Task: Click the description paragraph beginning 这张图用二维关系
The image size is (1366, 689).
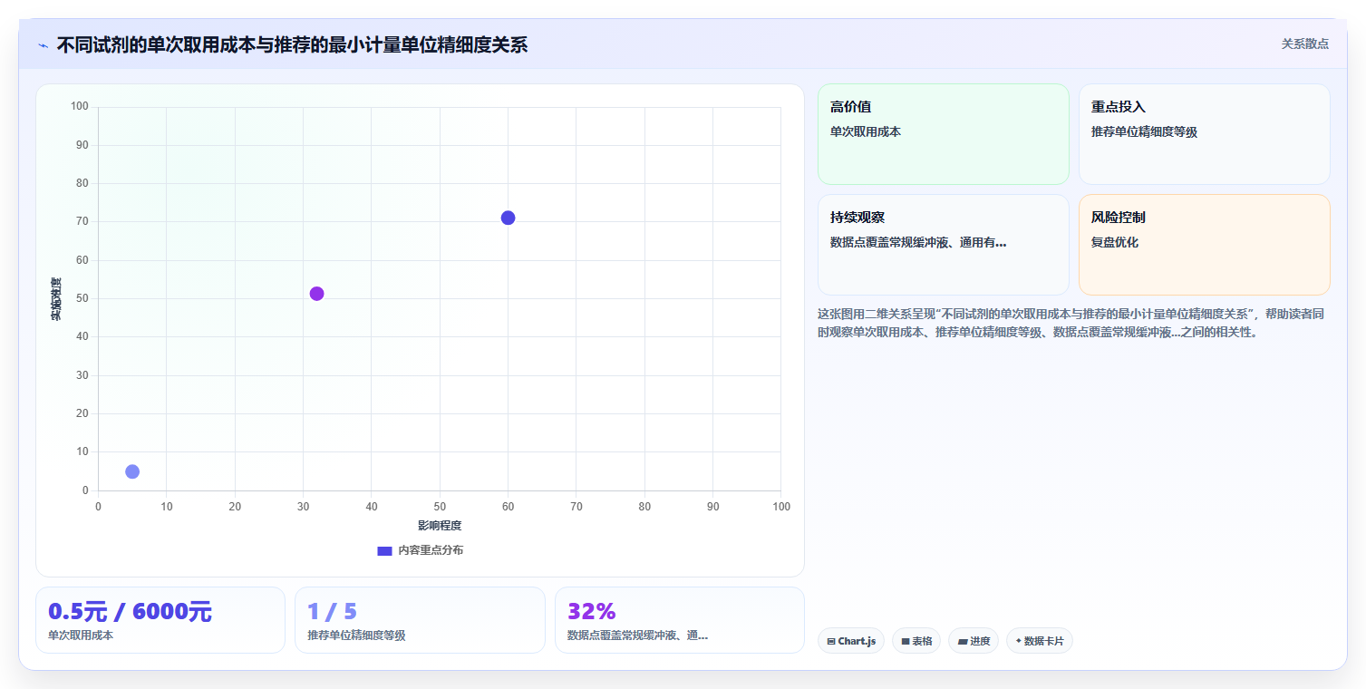Action: click(1072, 323)
